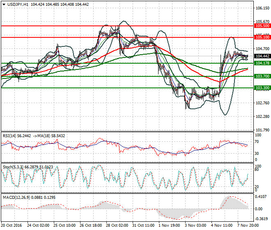The height and width of the screenshot is (230, 271).
Task: Click the 101.790 price scale value
Action: pos(262,130)
